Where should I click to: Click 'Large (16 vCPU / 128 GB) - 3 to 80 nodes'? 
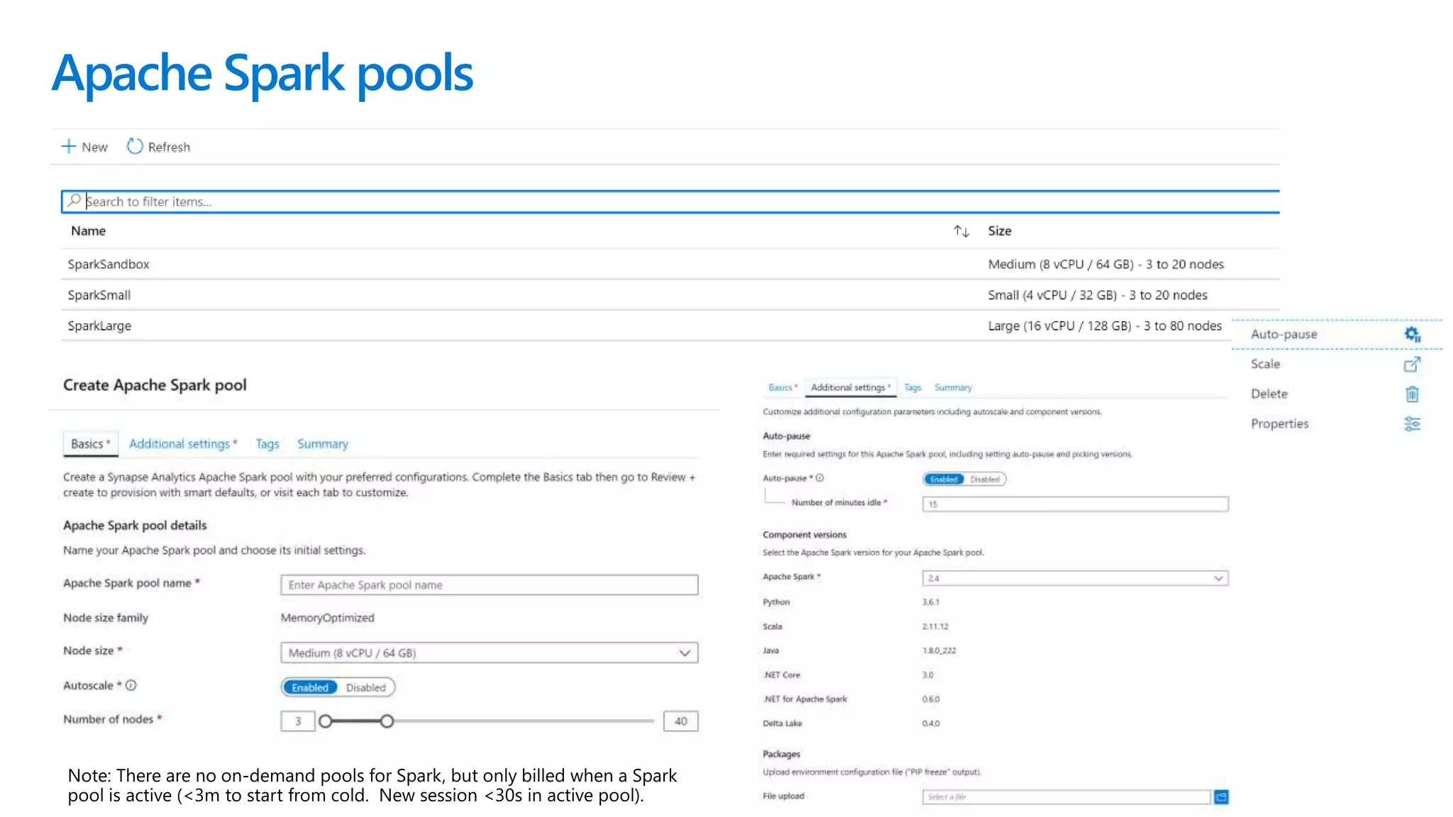(1105, 326)
